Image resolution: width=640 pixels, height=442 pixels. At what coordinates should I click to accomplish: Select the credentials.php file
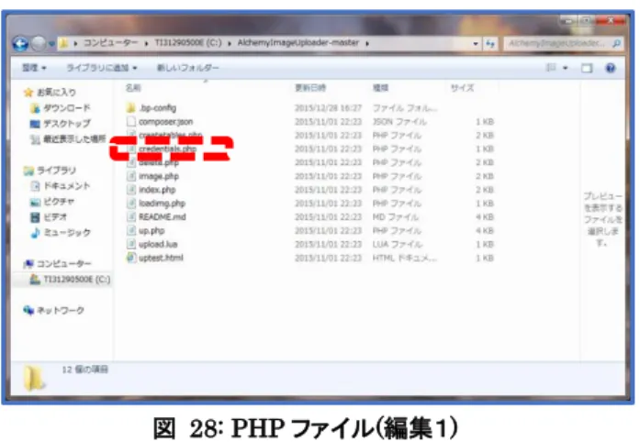pyautogui.click(x=167, y=149)
